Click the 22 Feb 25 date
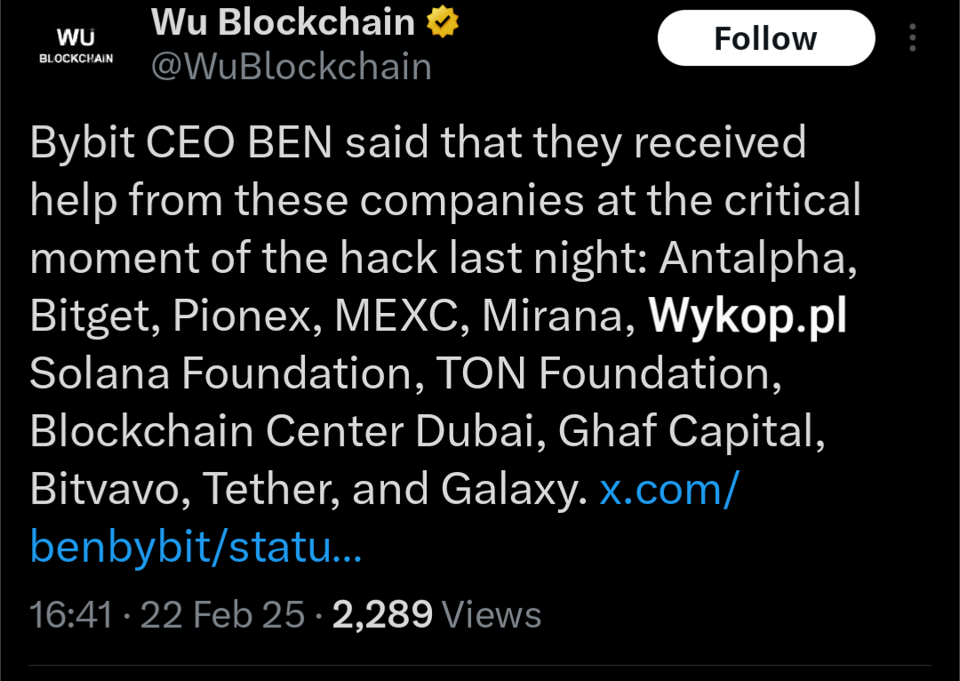The width and height of the screenshot is (960, 681). [x=222, y=614]
